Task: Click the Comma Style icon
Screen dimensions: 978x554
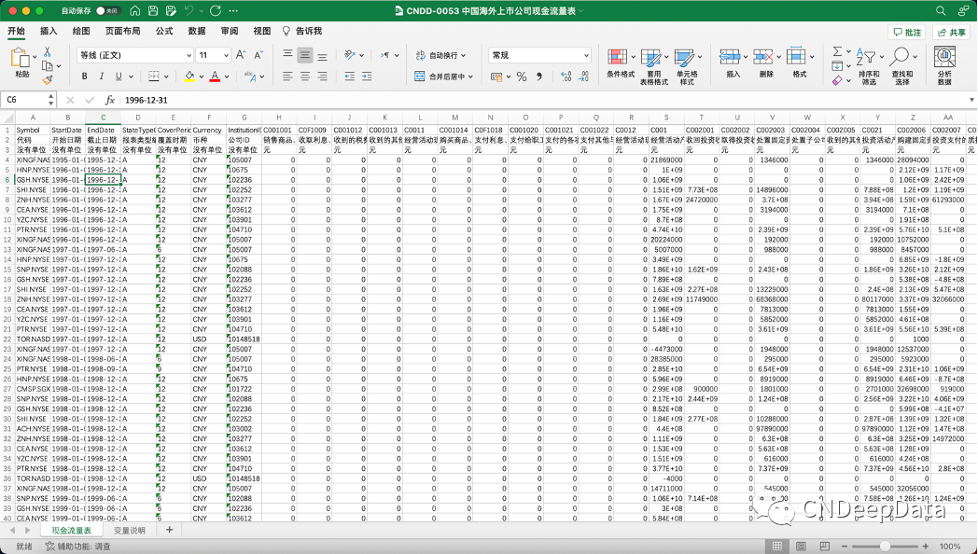Action: 538,76
